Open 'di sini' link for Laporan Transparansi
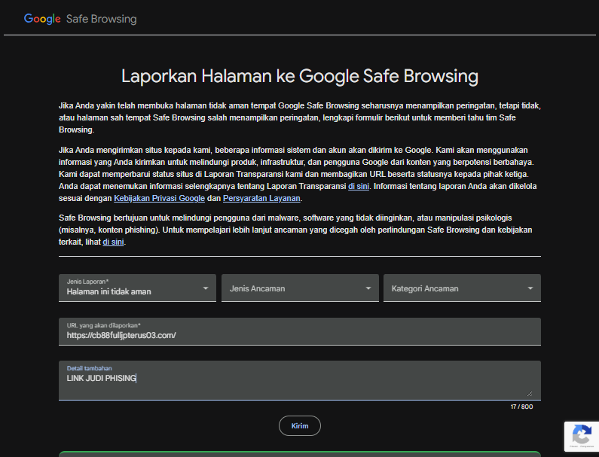Viewport: 599px width, 457px height. point(359,186)
